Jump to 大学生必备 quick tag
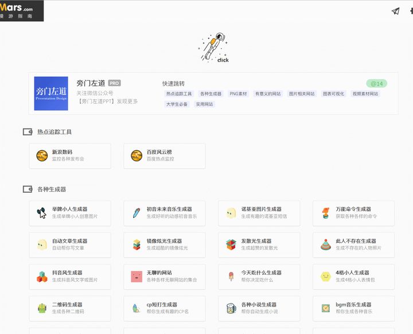 tap(177, 104)
